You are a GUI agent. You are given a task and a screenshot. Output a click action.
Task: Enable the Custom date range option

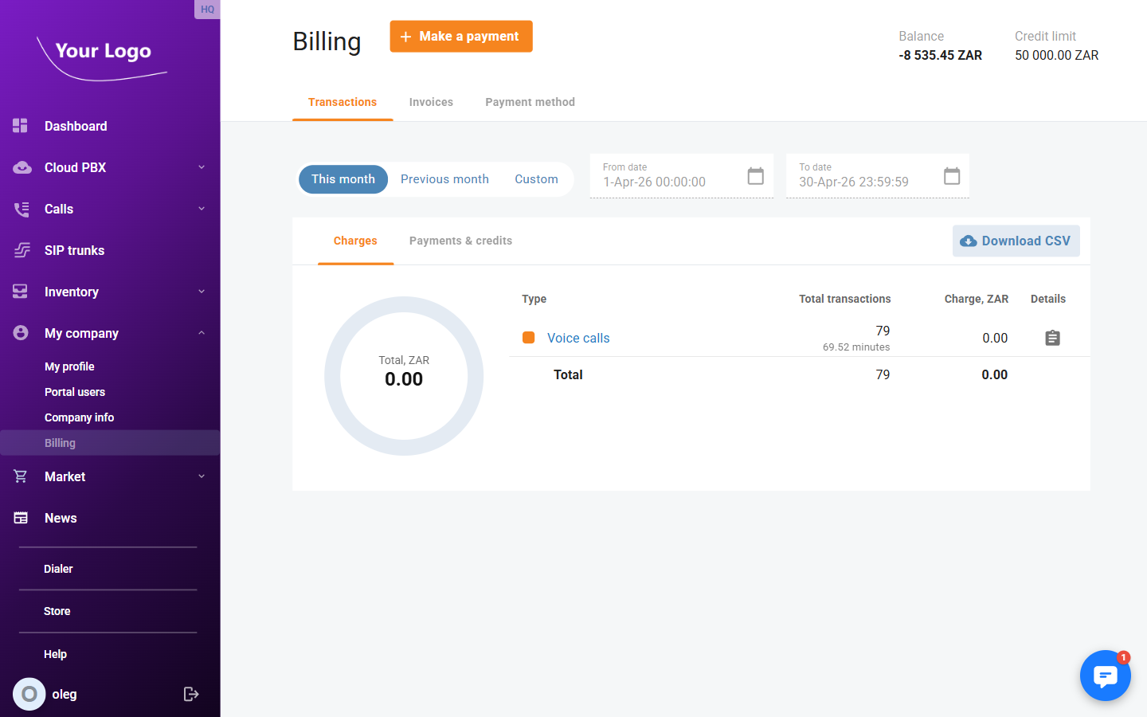click(536, 179)
